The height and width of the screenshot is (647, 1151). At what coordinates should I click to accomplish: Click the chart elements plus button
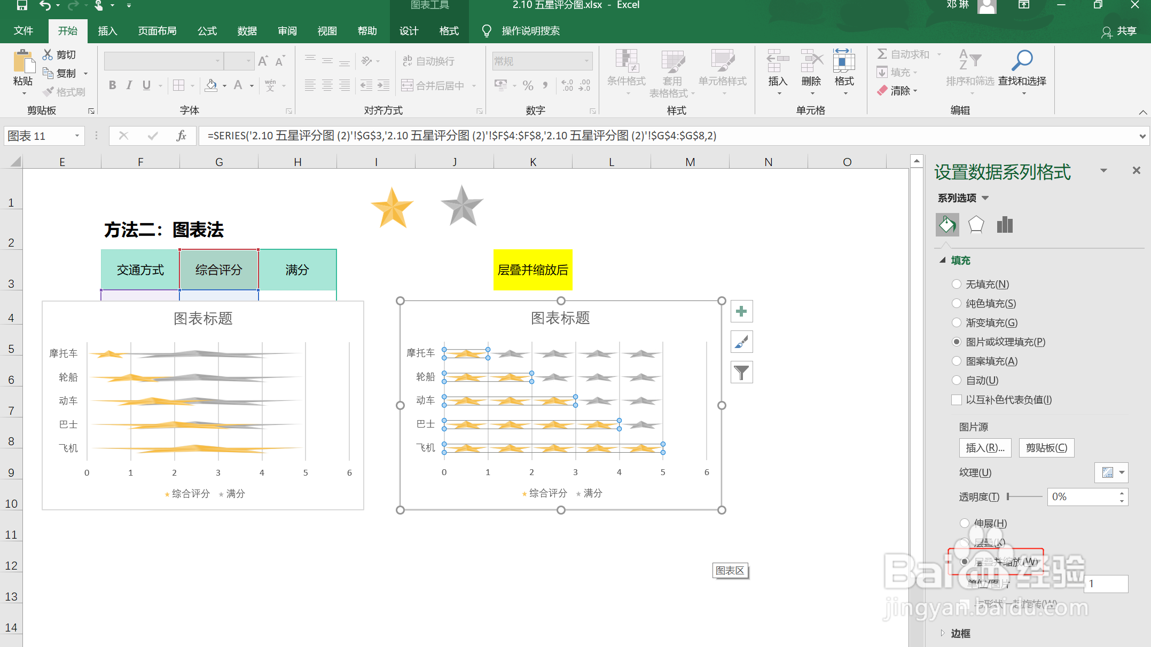tap(741, 311)
